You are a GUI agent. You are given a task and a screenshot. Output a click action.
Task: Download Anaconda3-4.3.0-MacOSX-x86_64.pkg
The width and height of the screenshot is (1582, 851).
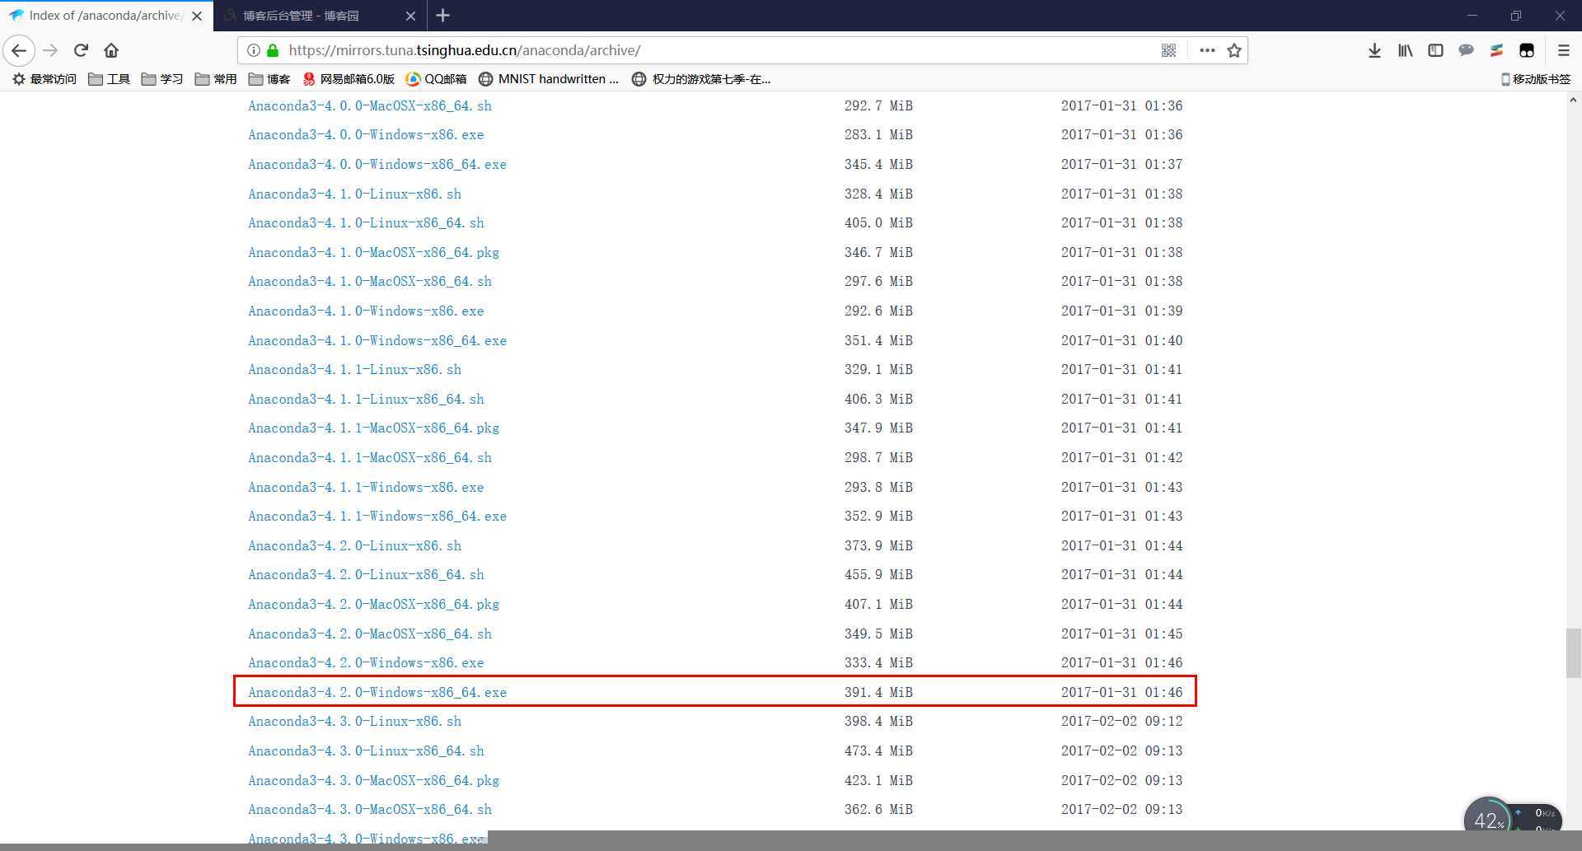pos(373,780)
